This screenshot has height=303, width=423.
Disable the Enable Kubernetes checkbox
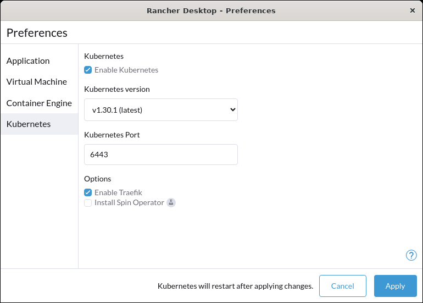tap(88, 70)
